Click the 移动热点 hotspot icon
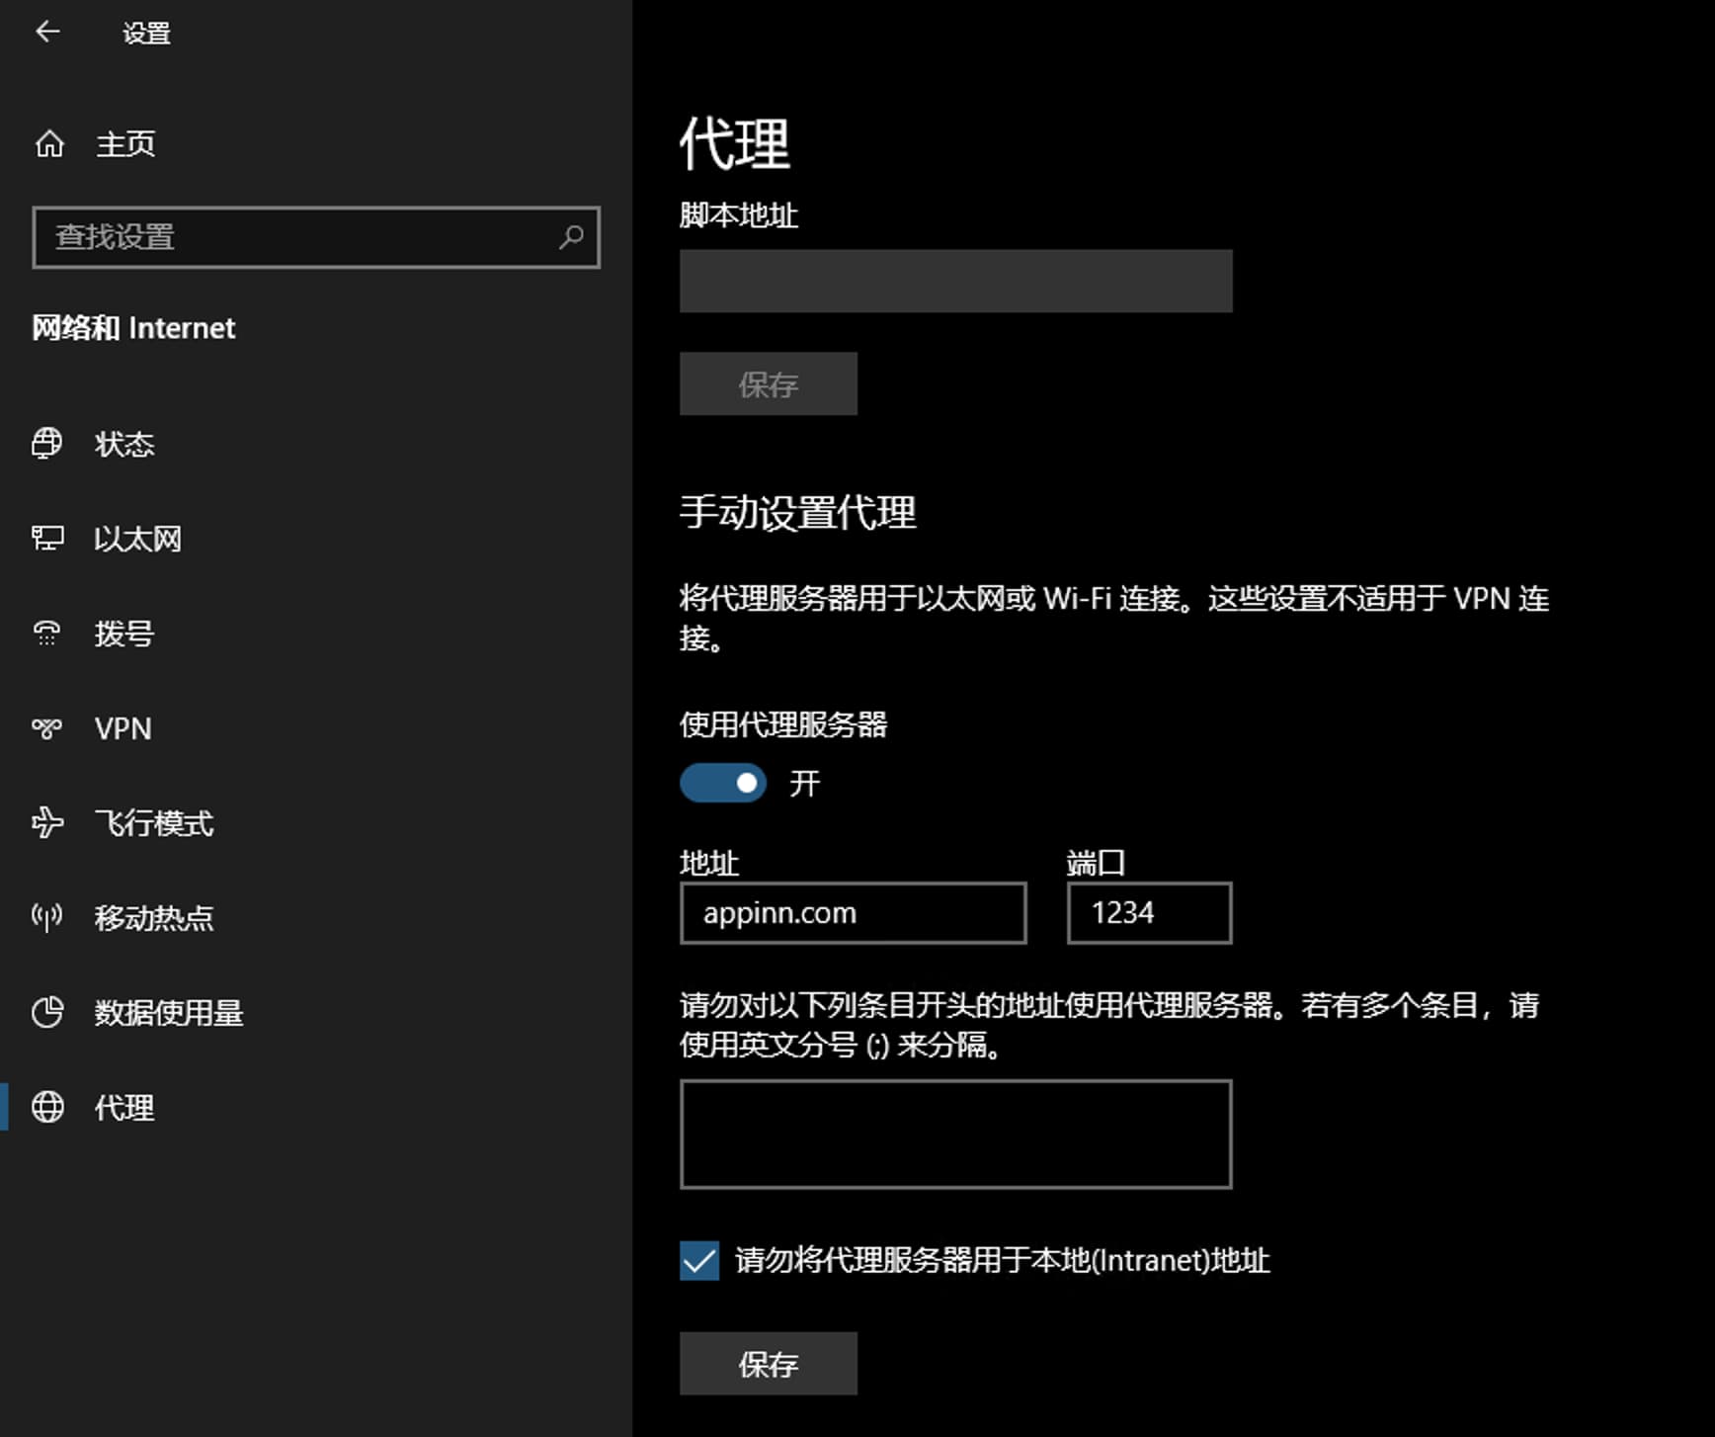The height and width of the screenshot is (1437, 1715). coord(47,917)
